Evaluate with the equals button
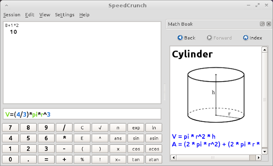273x166 pixels. [46, 159]
